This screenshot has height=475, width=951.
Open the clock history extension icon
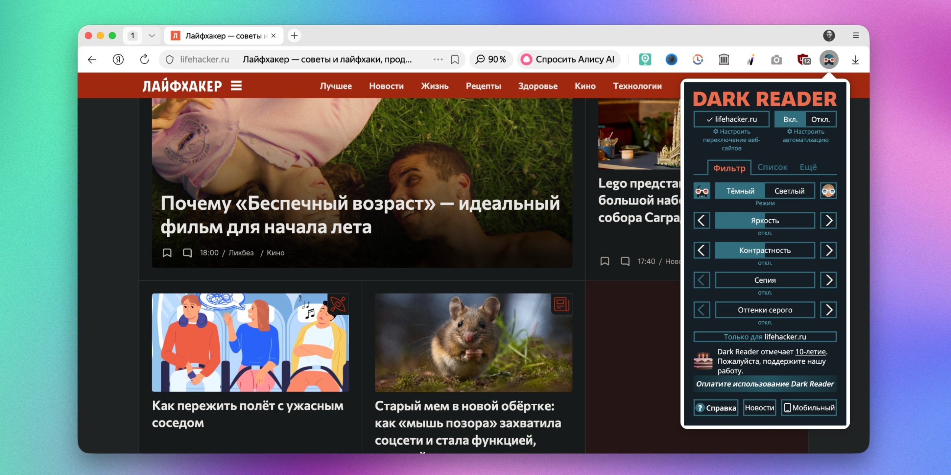(x=698, y=59)
